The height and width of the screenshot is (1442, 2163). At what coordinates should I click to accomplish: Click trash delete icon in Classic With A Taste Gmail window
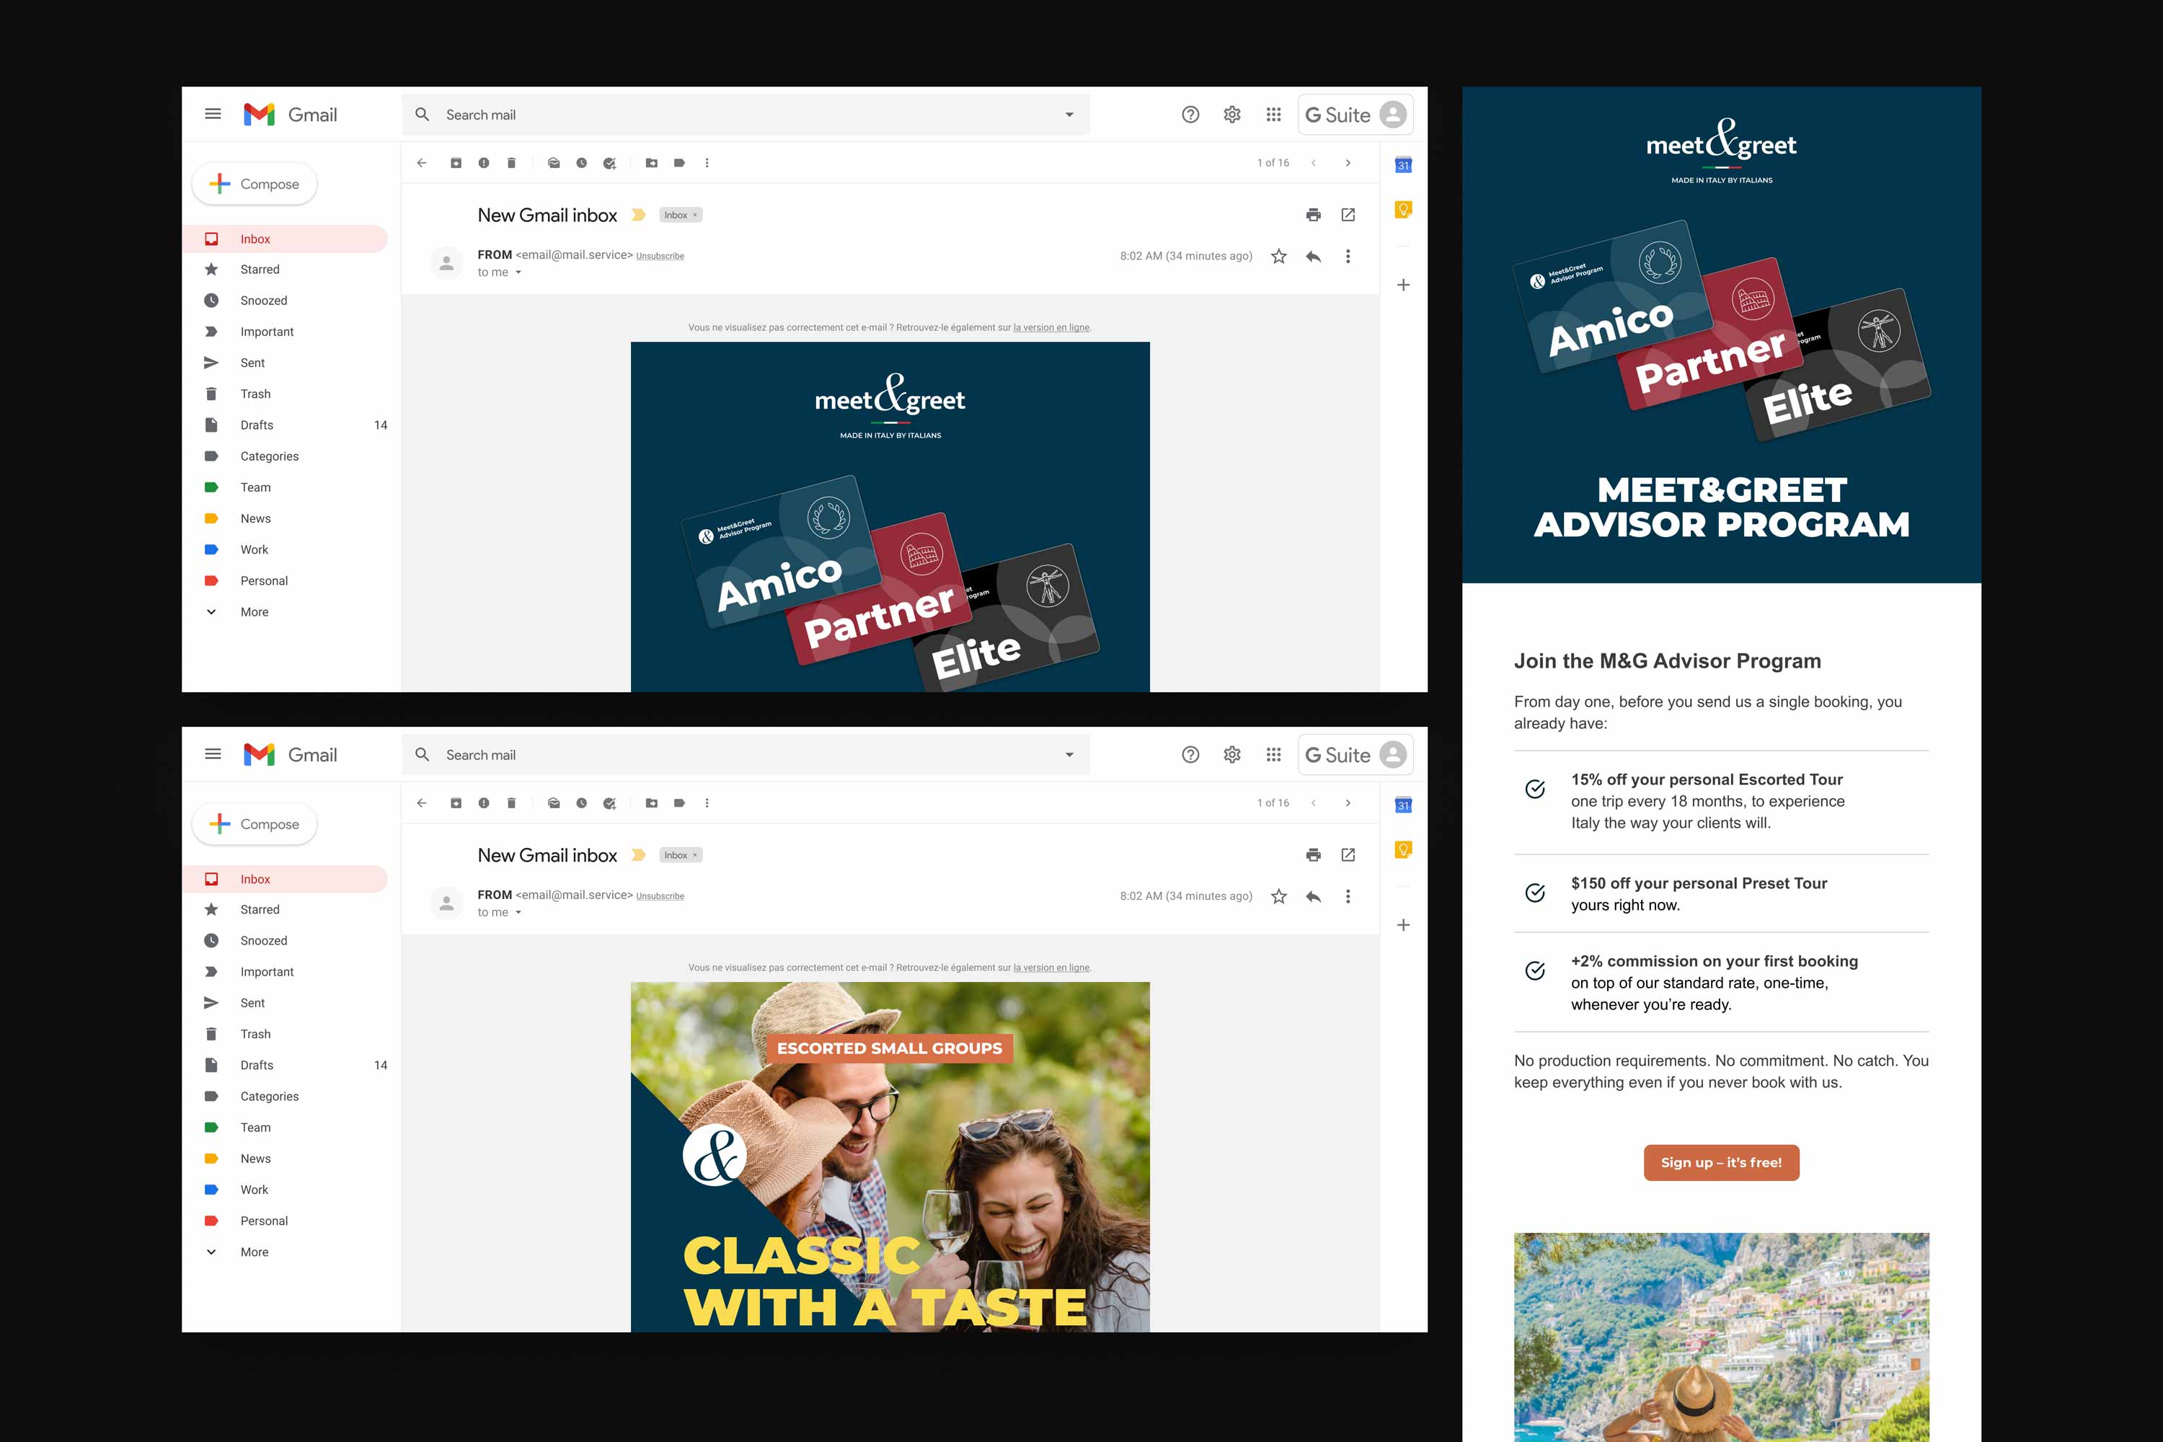[511, 803]
